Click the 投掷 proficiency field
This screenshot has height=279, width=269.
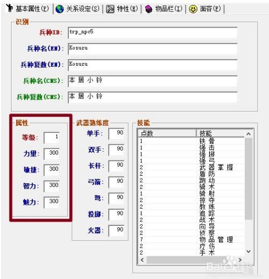(116, 214)
